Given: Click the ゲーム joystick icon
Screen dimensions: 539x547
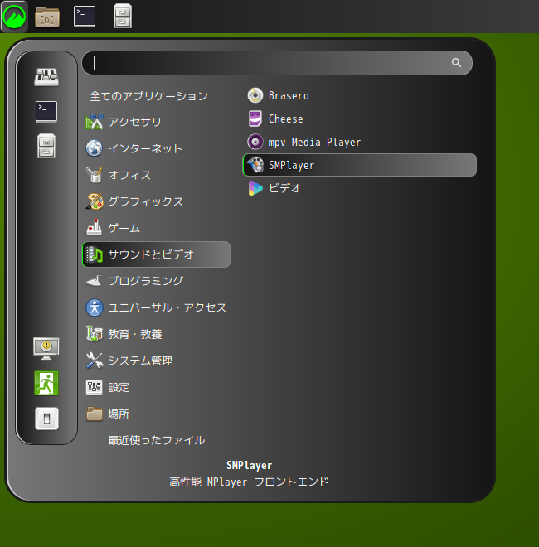Looking at the screenshot, I should [95, 228].
